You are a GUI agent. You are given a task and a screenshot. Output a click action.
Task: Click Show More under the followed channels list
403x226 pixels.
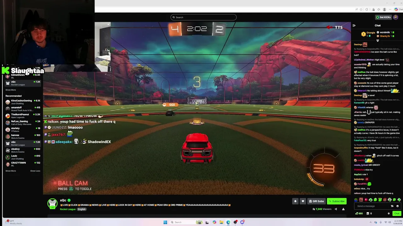(10, 90)
